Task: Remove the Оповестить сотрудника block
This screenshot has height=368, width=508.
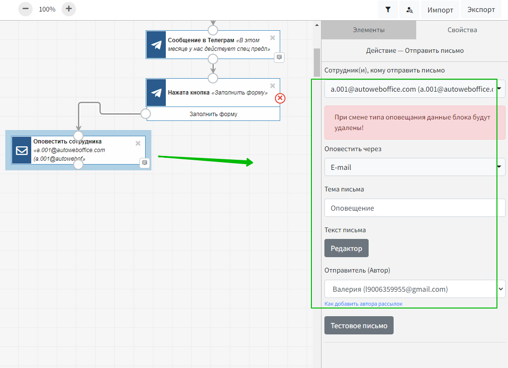Action: pyautogui.click(x=138, y=143)
